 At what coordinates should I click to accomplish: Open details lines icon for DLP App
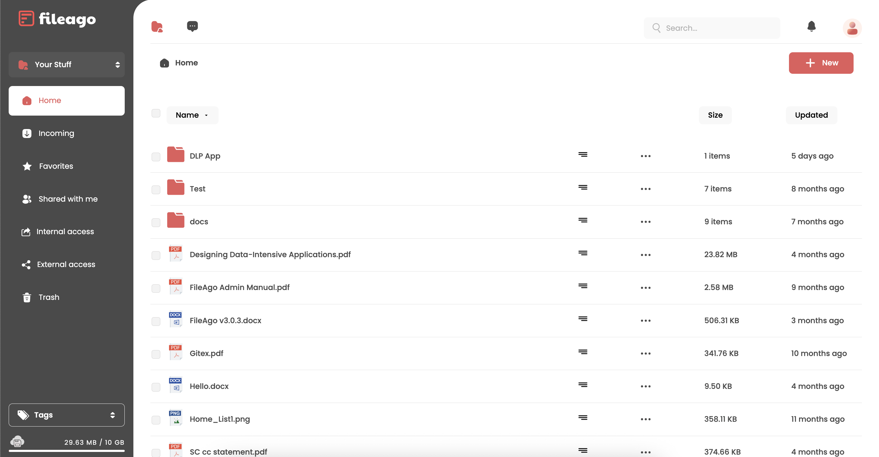coord(583,155)
